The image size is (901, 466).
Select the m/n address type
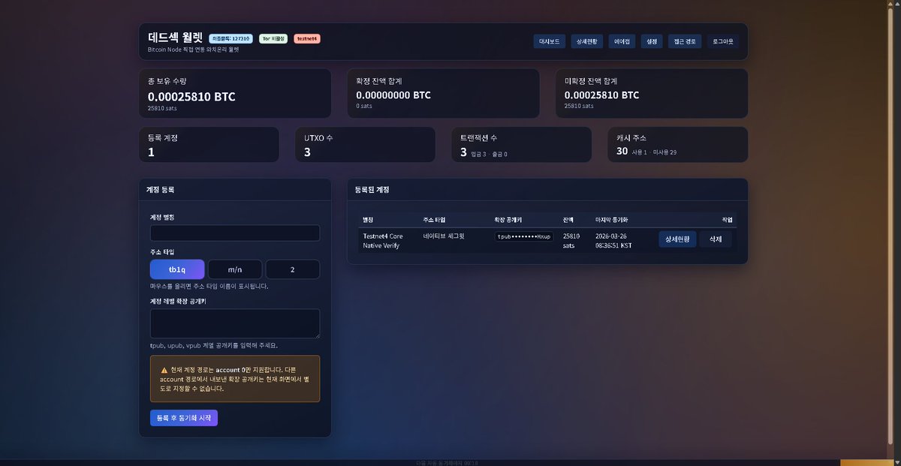tap(235, 269)
